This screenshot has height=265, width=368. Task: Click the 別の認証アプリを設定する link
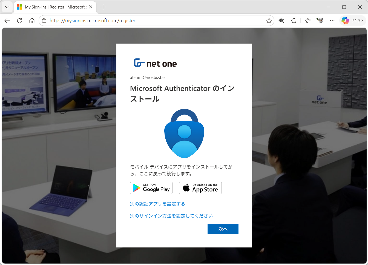click(157, 204)
